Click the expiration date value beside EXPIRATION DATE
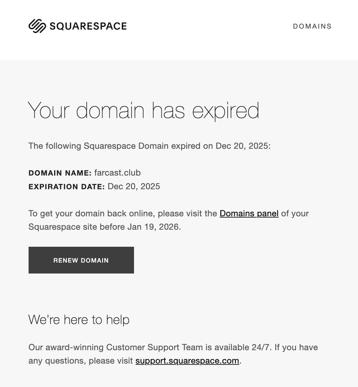 (x=134, y=187)
